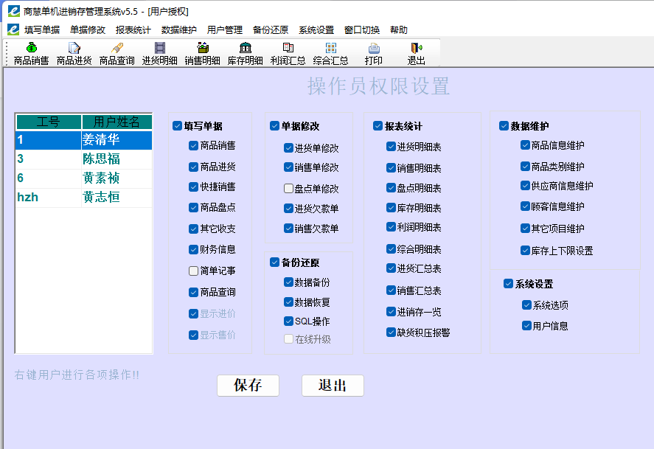The image size is (654, 449).
Task: Uncheck the 数据备份 checkbox
Action: tap(288, 282)
